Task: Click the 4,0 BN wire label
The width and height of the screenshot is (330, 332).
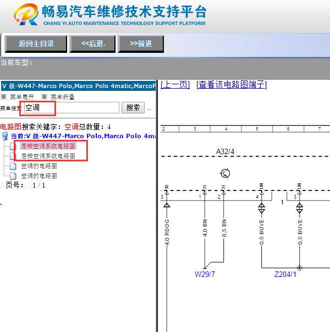Action: 205,228
